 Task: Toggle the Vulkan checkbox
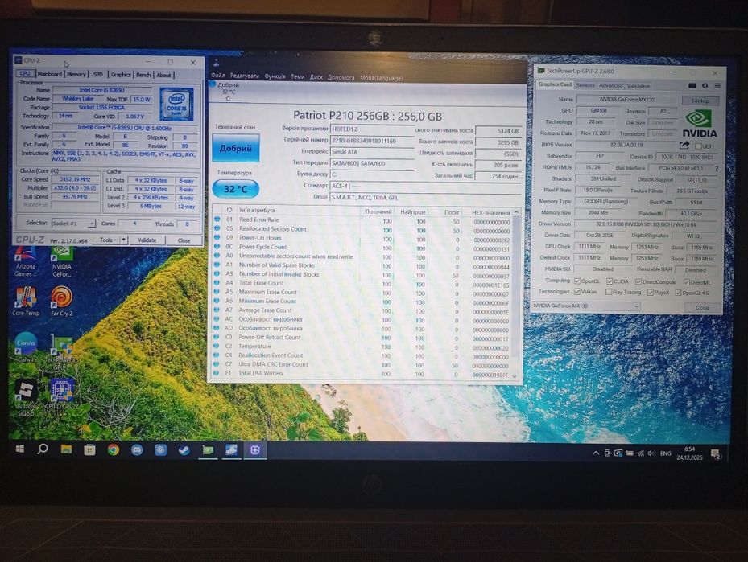click(x=577, y=292)
